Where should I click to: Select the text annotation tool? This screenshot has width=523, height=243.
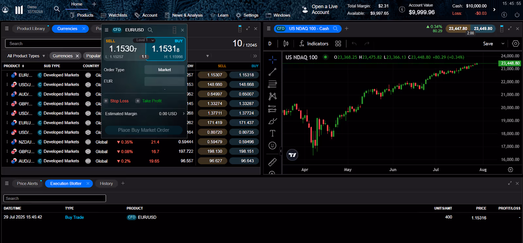272,133
